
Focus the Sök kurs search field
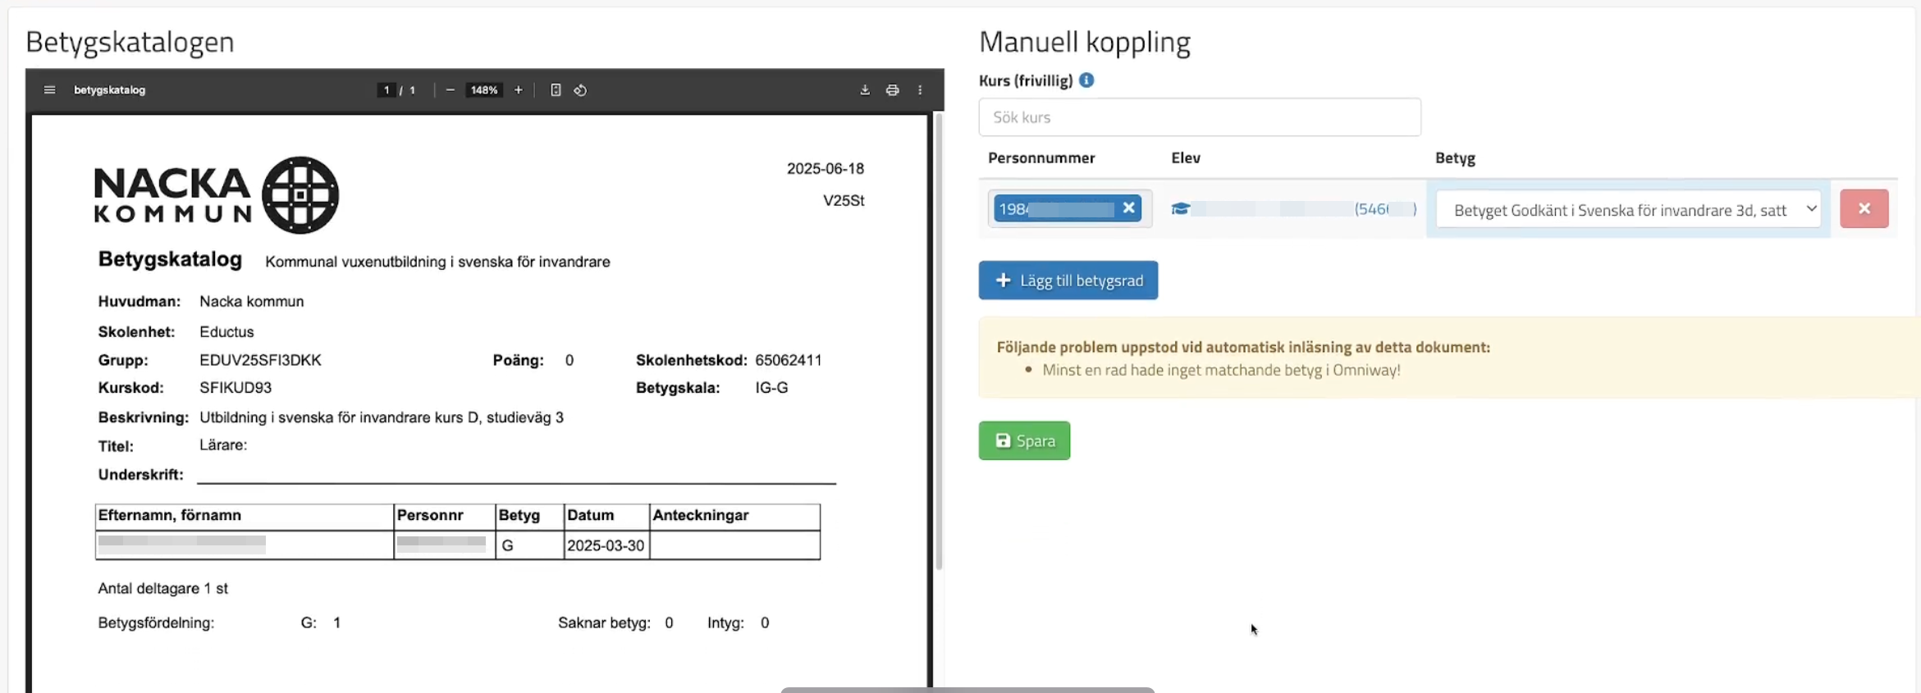point(1199,117)
